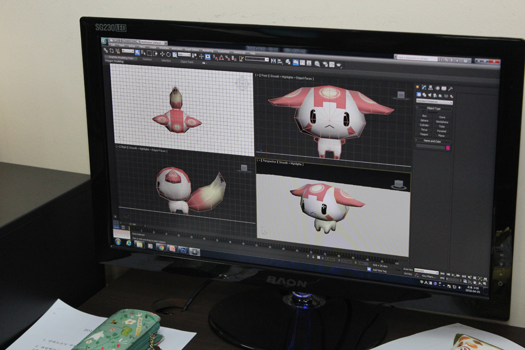Viewport: 525px width, 350px height.
Task: Select the Lights category icon
Action: coord(429,95)
